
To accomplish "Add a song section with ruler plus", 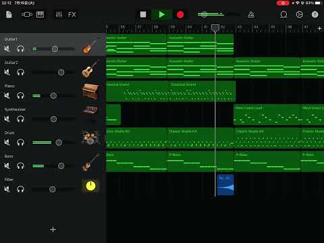I will pyautogui.click(x=319, y=28).
